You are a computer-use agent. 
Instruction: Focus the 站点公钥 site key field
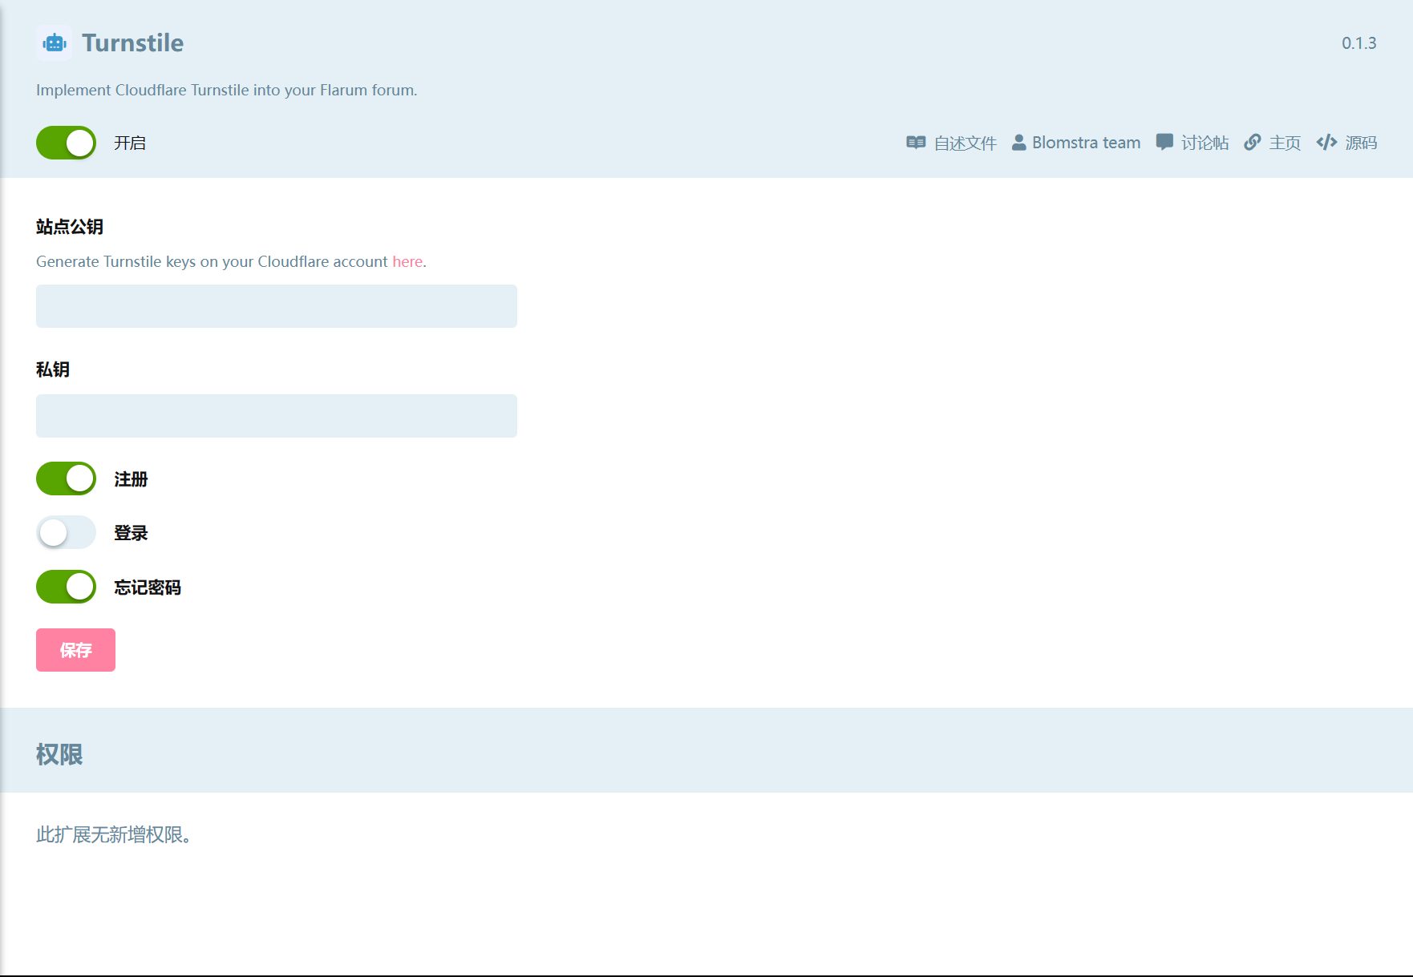(277, 306)
